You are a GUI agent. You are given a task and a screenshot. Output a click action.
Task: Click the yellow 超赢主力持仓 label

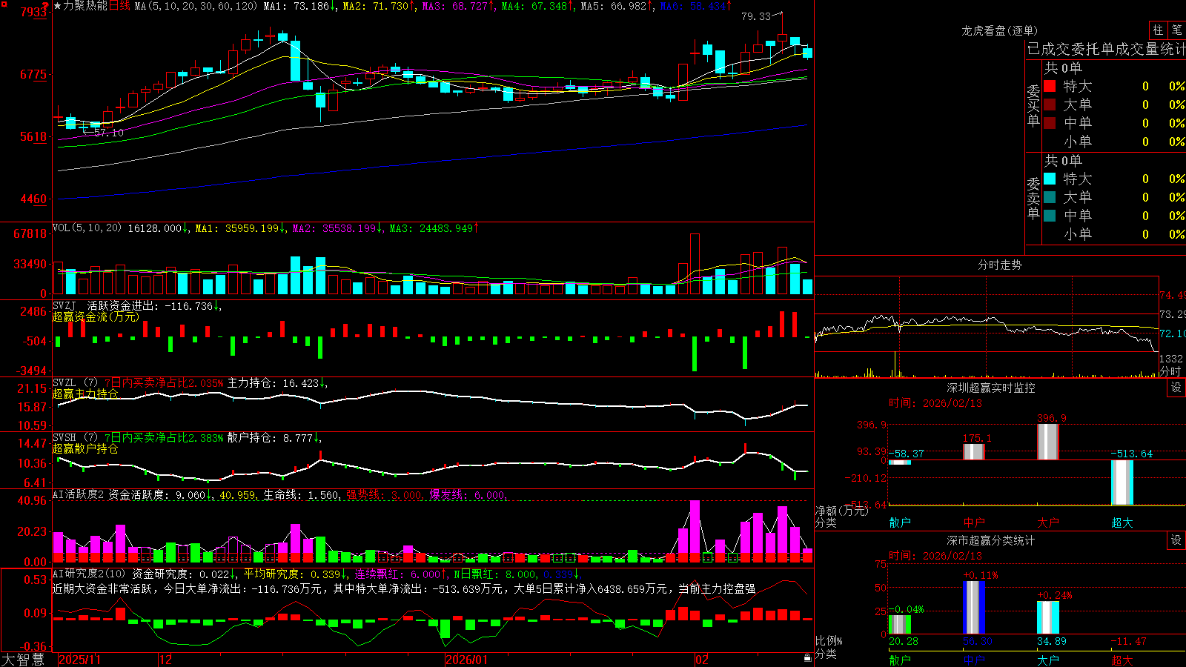click(x=85, y=394)
